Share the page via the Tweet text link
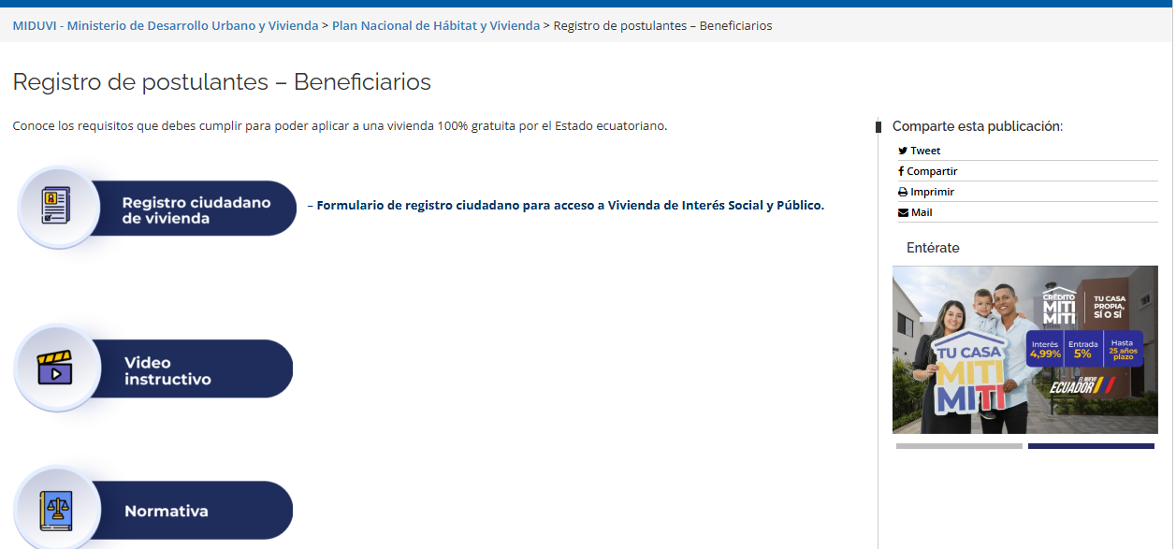The image size is (1176, 549). tap(925, 151)
